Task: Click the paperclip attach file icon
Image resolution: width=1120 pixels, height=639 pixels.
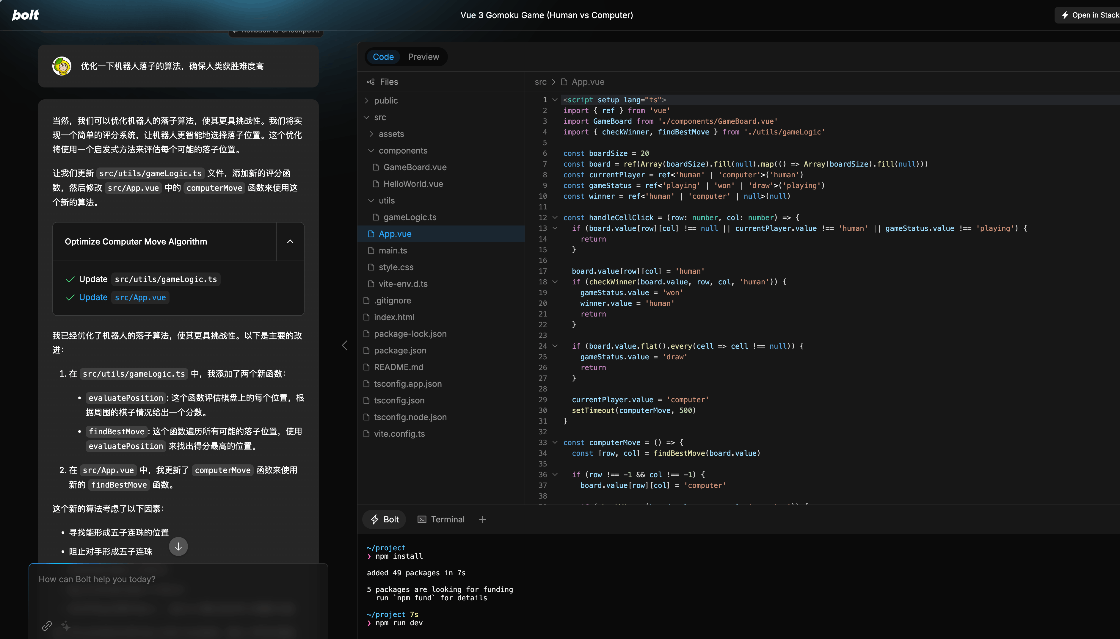Action: point(47,625)
